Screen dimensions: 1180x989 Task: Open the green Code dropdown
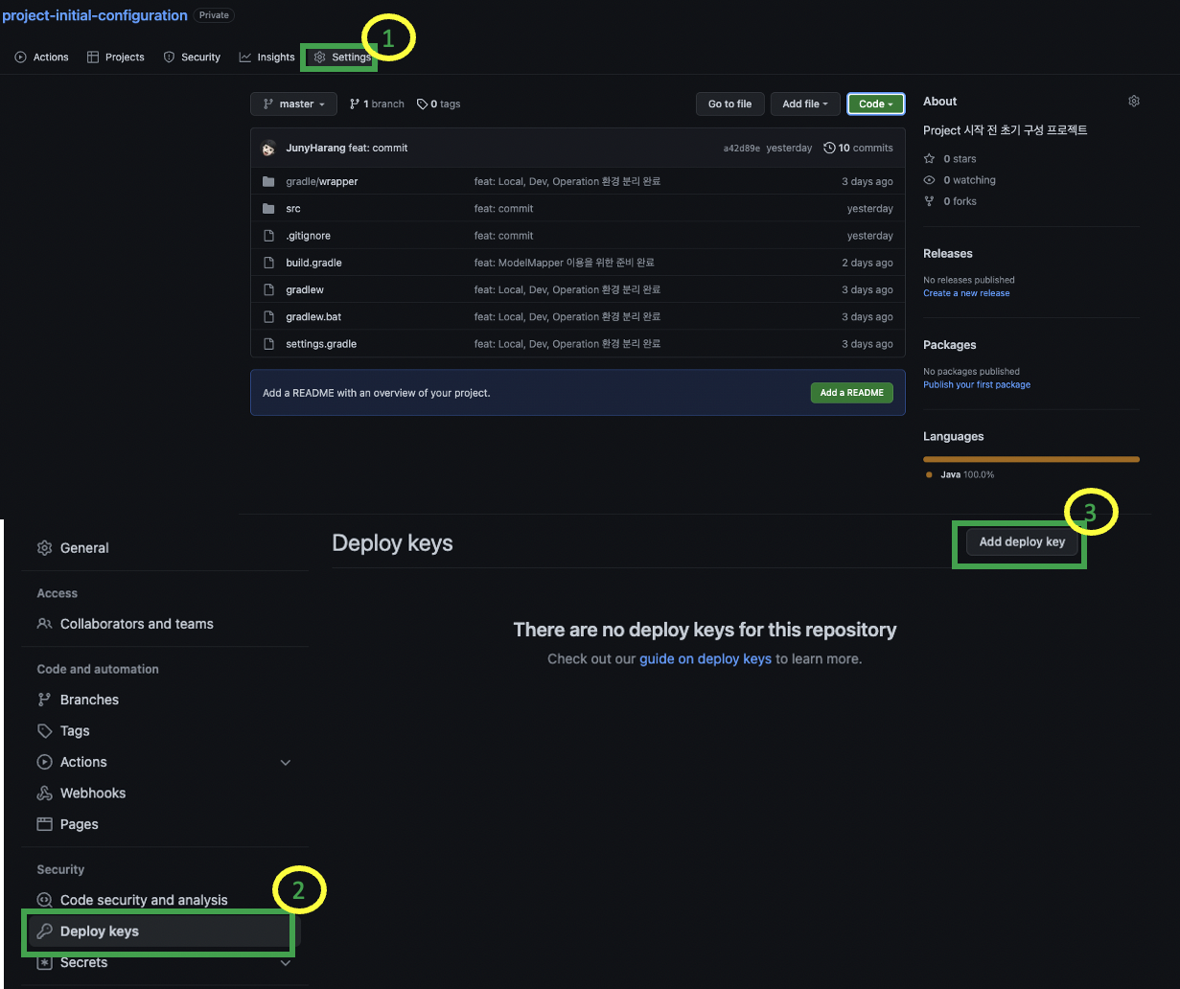(876, 103)
